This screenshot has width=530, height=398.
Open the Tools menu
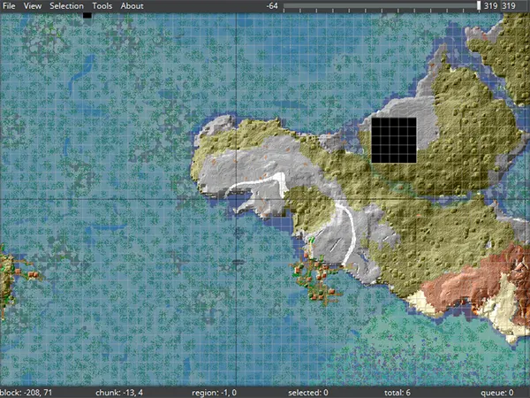(102, 6)
